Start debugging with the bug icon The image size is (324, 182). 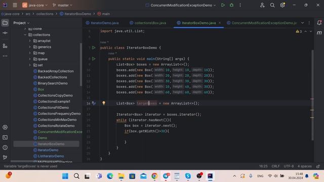[x=231, y=5]
